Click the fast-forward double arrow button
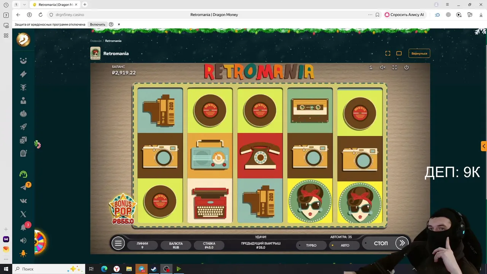 point(402,243)
